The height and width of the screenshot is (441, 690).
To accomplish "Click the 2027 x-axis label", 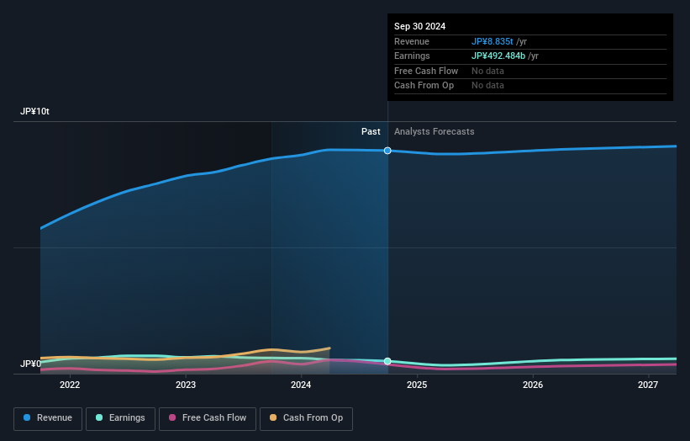I will point(648,385).
